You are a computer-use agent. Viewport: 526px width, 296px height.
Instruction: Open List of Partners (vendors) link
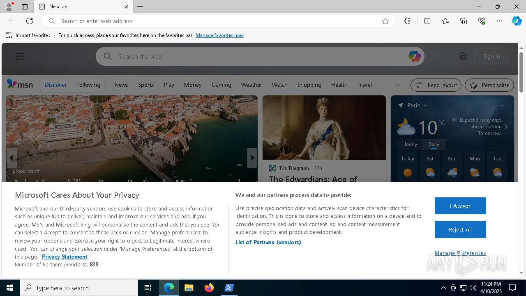click(x=268, y=242)
